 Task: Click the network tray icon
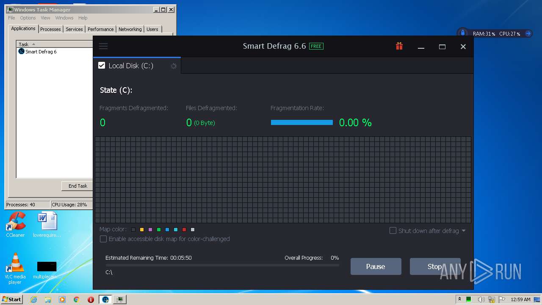491,299
